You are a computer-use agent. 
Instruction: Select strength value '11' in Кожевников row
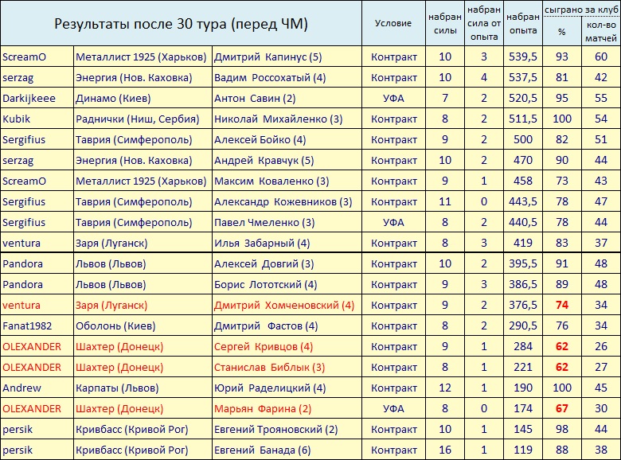click(x=445, y=201)
